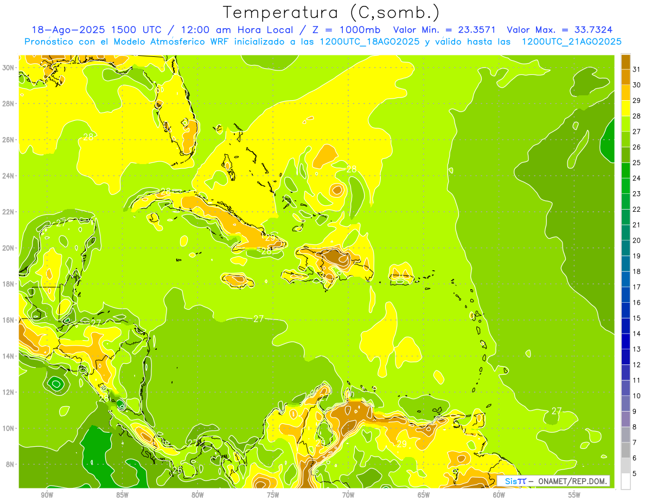The height and width of the screenshot is (502, 651).
Task: Click legend value 21 on the color scale
Action: 636,225
